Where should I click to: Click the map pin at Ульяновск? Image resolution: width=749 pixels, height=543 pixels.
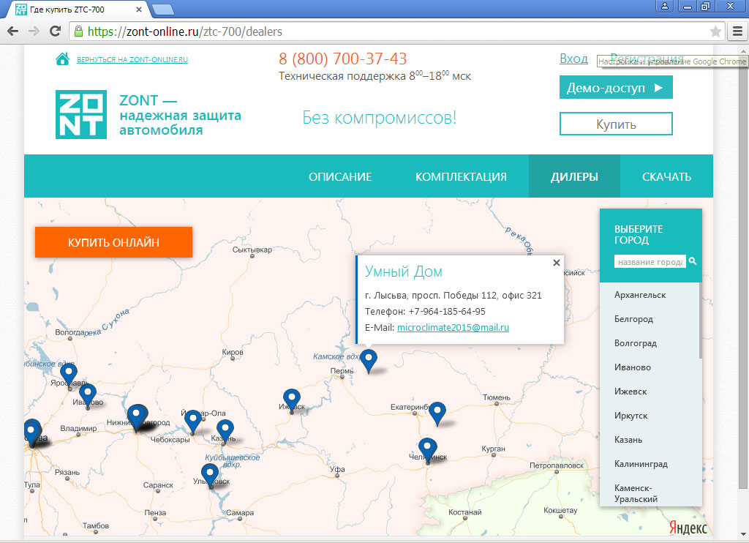210,475
